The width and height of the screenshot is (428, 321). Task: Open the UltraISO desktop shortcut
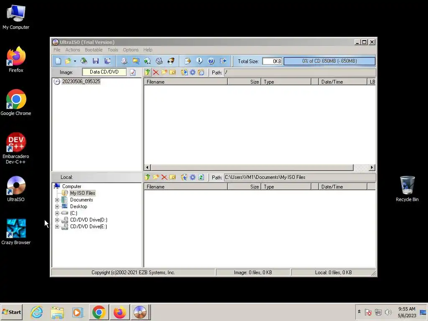pos(16,189)
